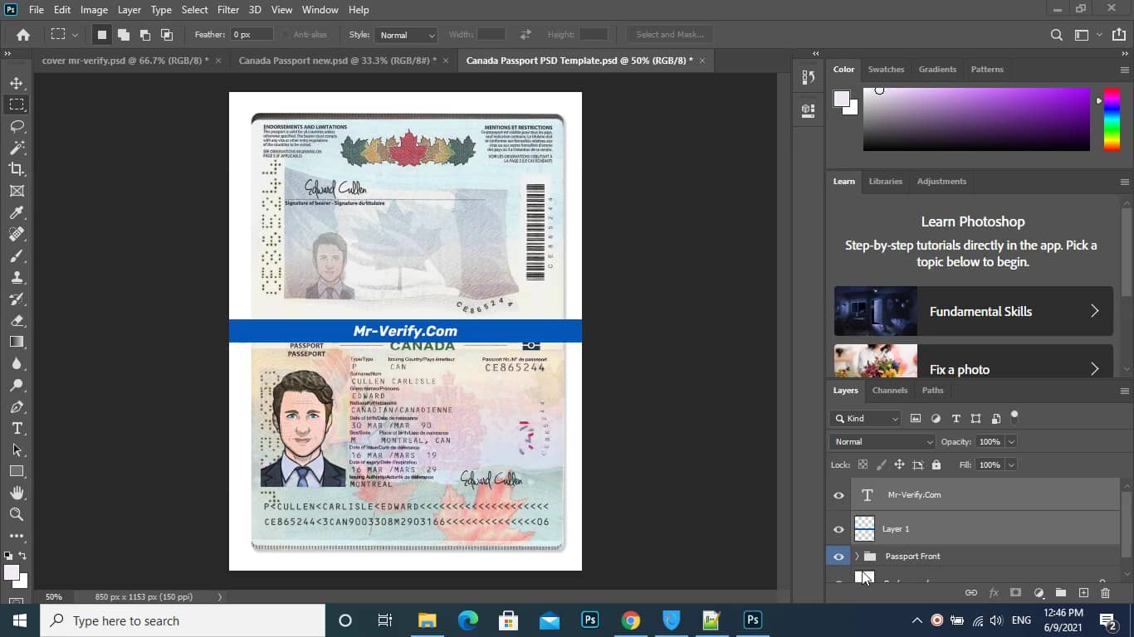Toggle Lock position
The width and height of the screenshot is (1134, 637).
coord(899,465)
